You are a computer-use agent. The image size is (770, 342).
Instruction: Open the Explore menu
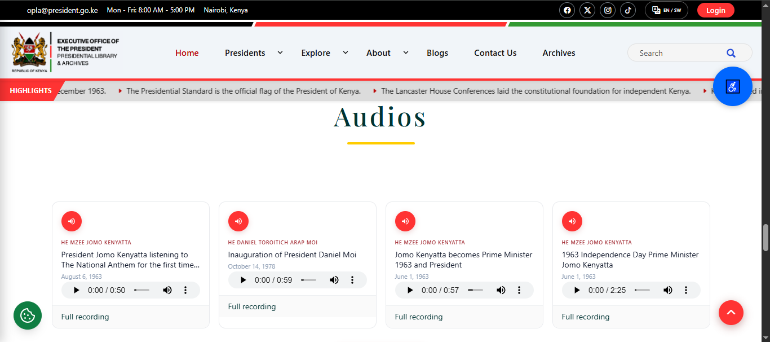(316, 53)
